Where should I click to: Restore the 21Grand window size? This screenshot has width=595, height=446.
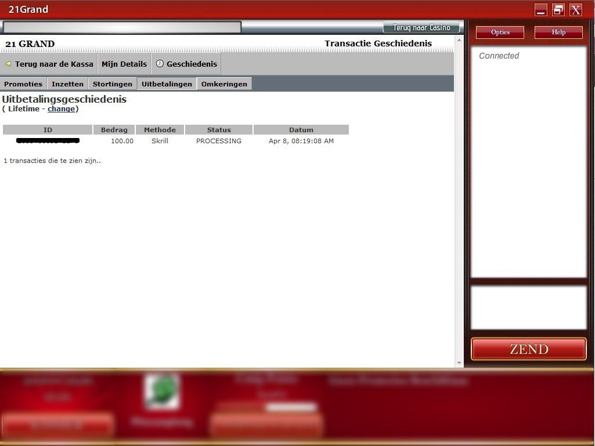(558, 10)
